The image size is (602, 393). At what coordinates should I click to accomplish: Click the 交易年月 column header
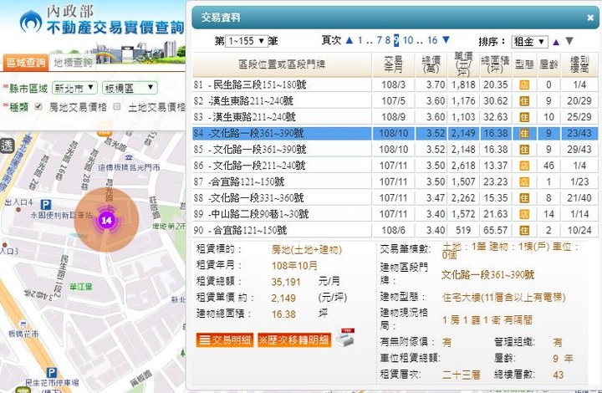pyautogui.click(x=393, y=64)
